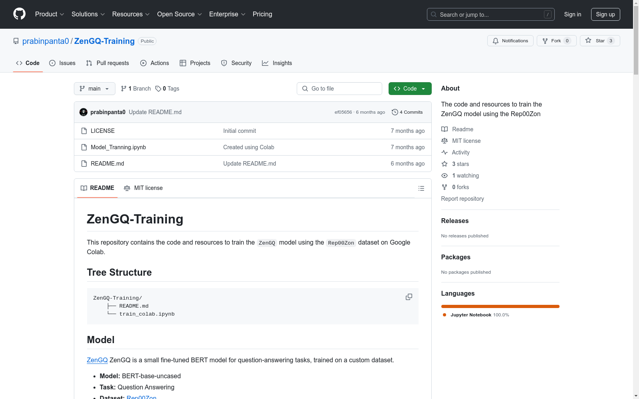Click the star icon beside 3 stars

click(x=445, y=164)
